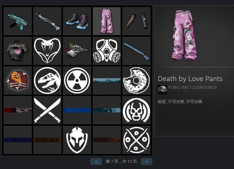
Task: Click the gas mask emblem item
Action: (x=107, y=51)
